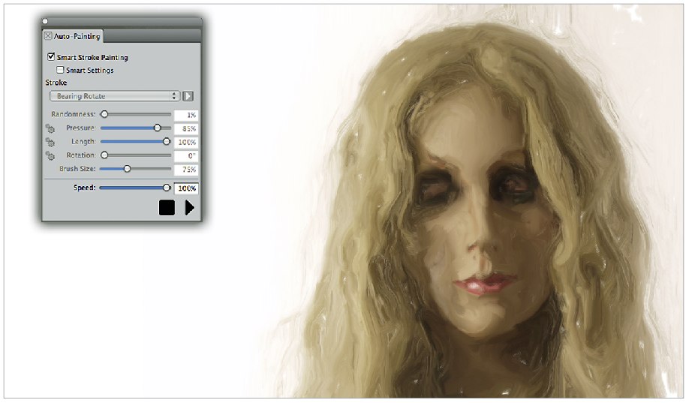
Task: Enable the Smart Settings checkbox
Action: coord(60,70)
